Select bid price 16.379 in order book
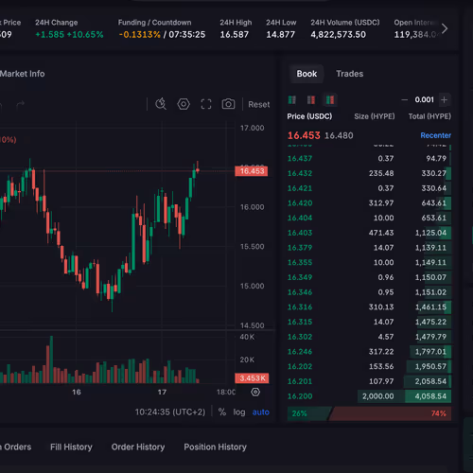The height and width of the screenshot is (473, 473). pyautogui.click(x=300, y=248)
